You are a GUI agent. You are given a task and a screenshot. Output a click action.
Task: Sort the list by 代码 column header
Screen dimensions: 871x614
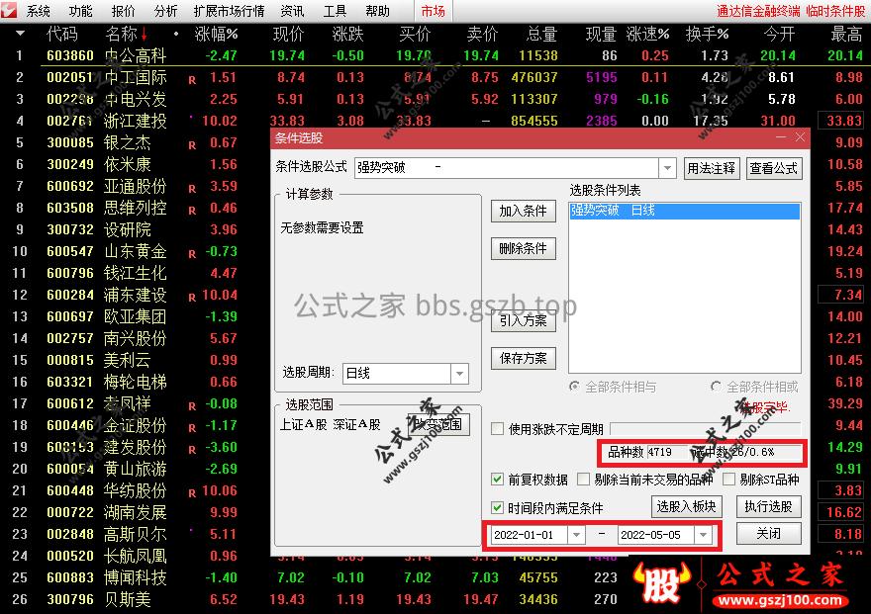point(61,35)
